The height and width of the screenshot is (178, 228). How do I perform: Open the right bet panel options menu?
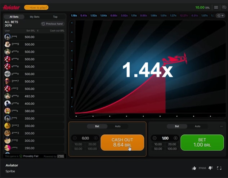[221, 126]
